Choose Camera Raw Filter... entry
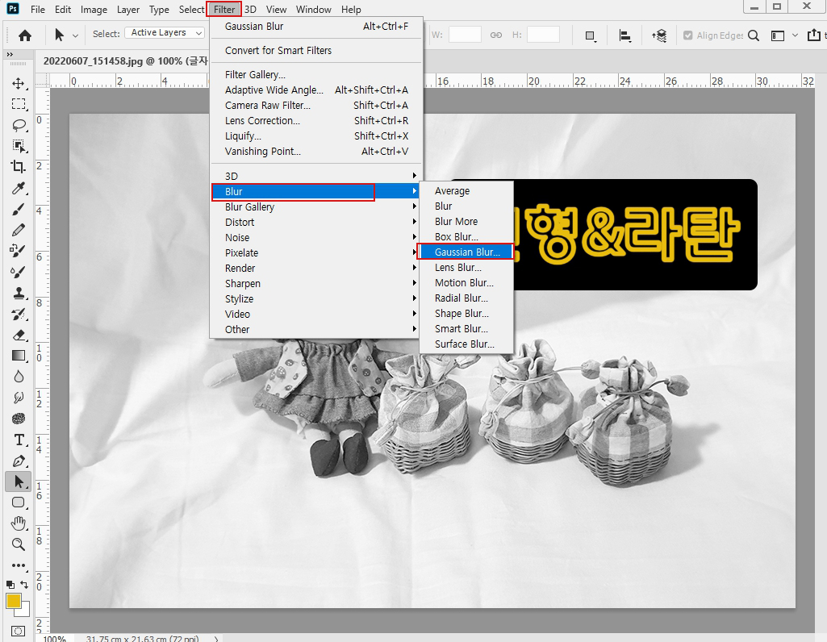This screenshot has width=827, height=642. [316, 105]
